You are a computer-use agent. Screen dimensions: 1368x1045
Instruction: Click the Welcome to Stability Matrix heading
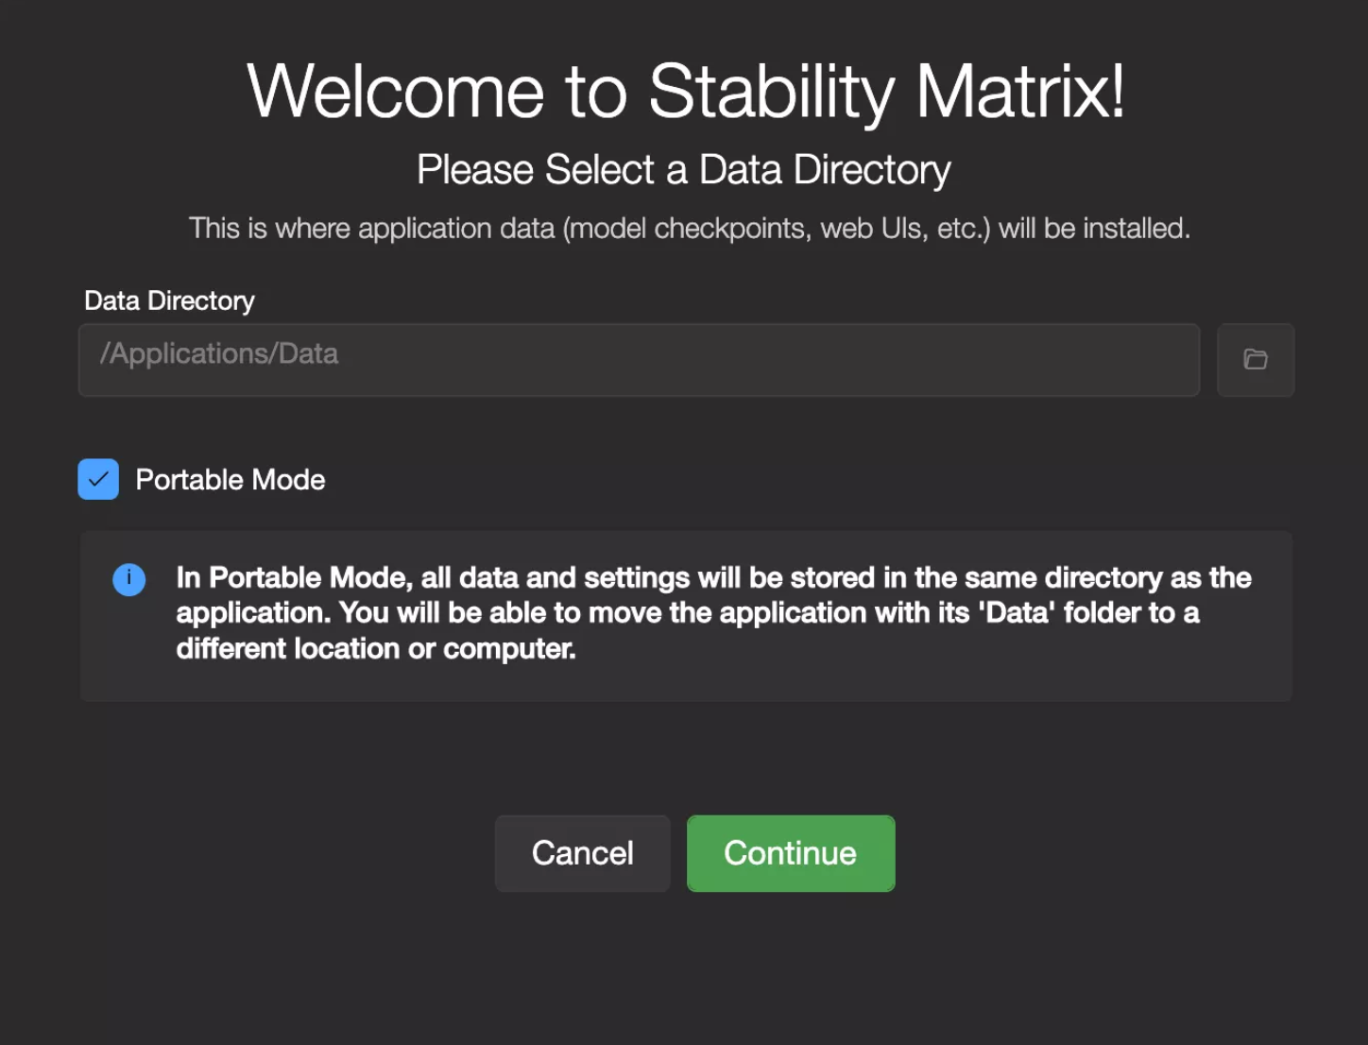tap(686, 92)
